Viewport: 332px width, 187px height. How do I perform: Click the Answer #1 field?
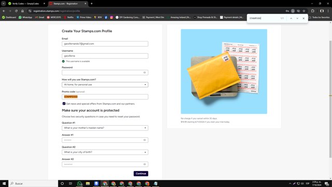(x=105, y=140)
